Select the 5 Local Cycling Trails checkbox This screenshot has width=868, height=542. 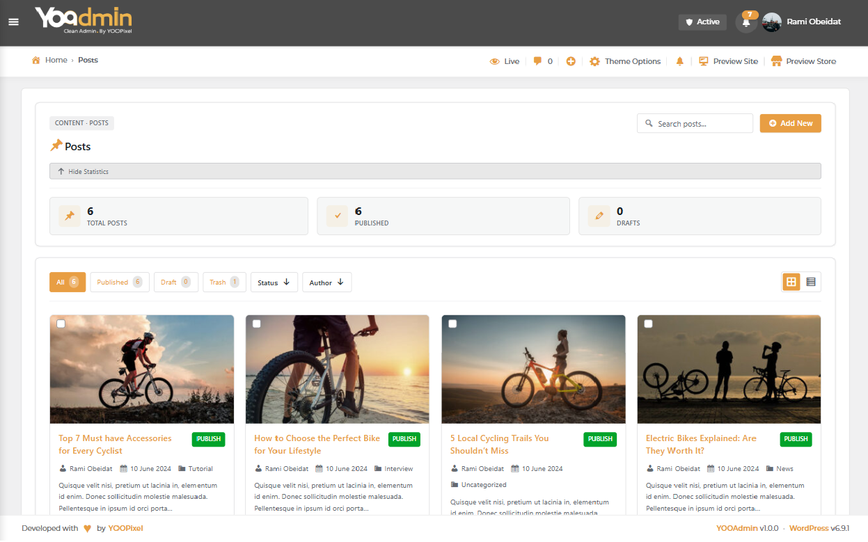click(453, 324)
